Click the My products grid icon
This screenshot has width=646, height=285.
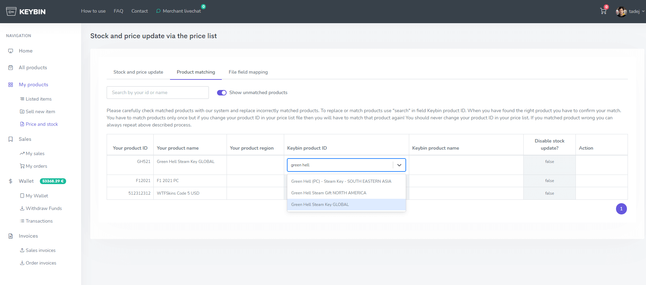11,85
